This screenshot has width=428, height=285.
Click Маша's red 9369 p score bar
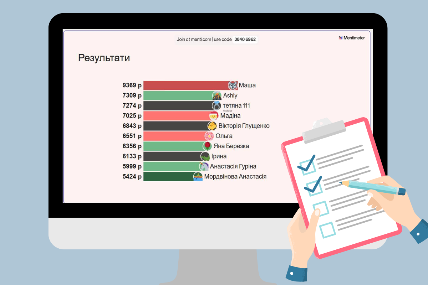185,85
